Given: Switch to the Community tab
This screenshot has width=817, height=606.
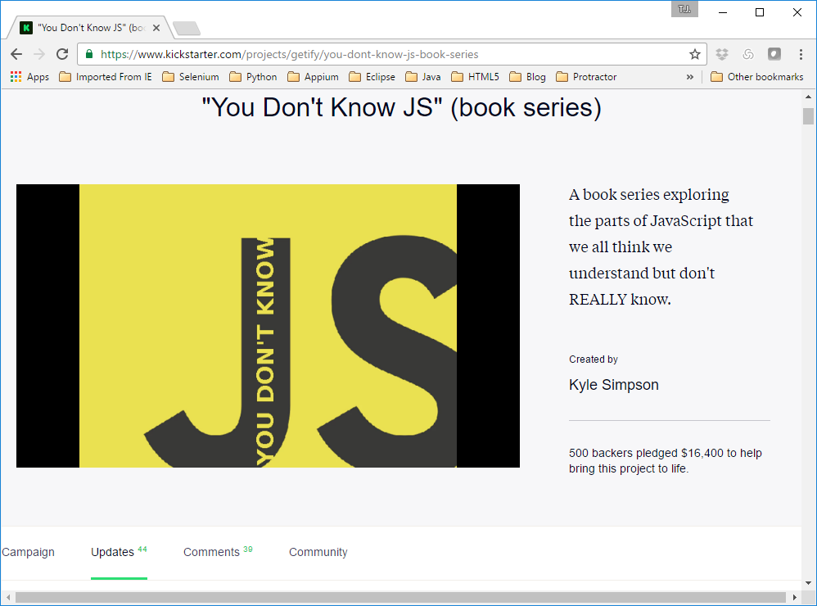Looking at the screenshot, I should click(318, 552).
